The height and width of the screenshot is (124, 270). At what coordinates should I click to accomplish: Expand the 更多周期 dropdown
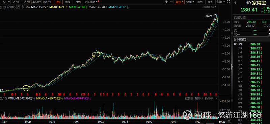click(92, 2)
